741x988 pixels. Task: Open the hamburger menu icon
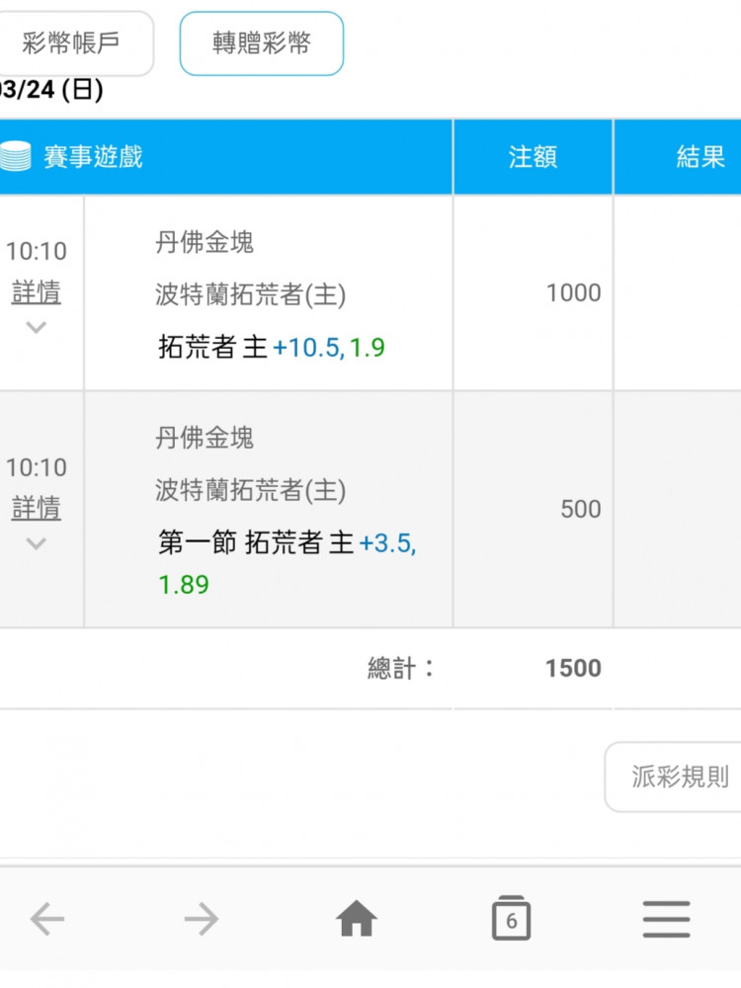point(666,920)
